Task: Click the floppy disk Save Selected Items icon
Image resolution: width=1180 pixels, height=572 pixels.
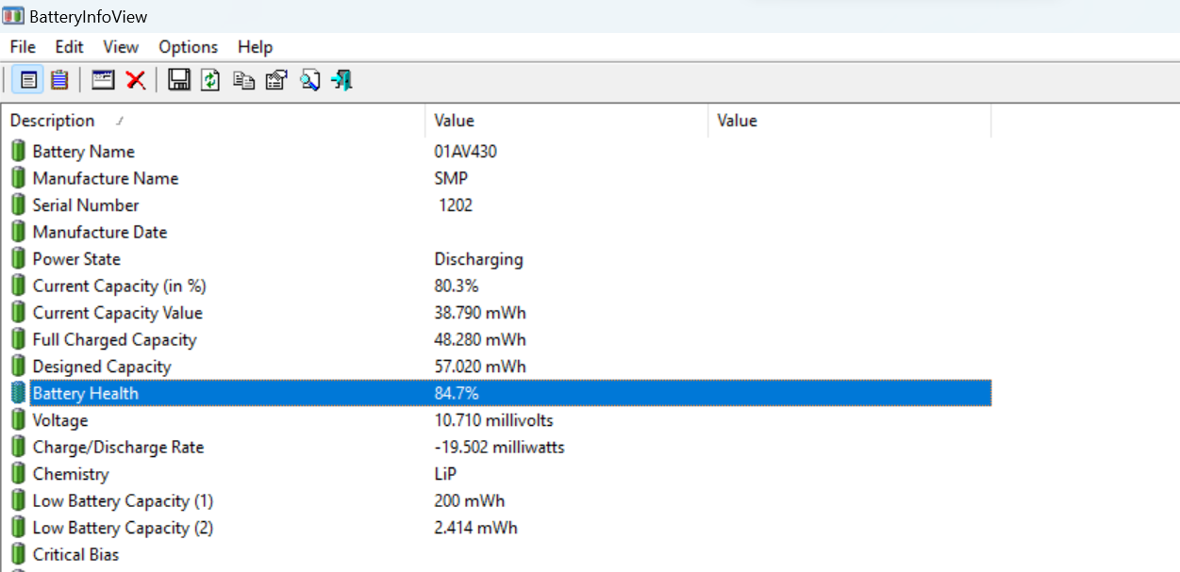Action: coord(179,80)
